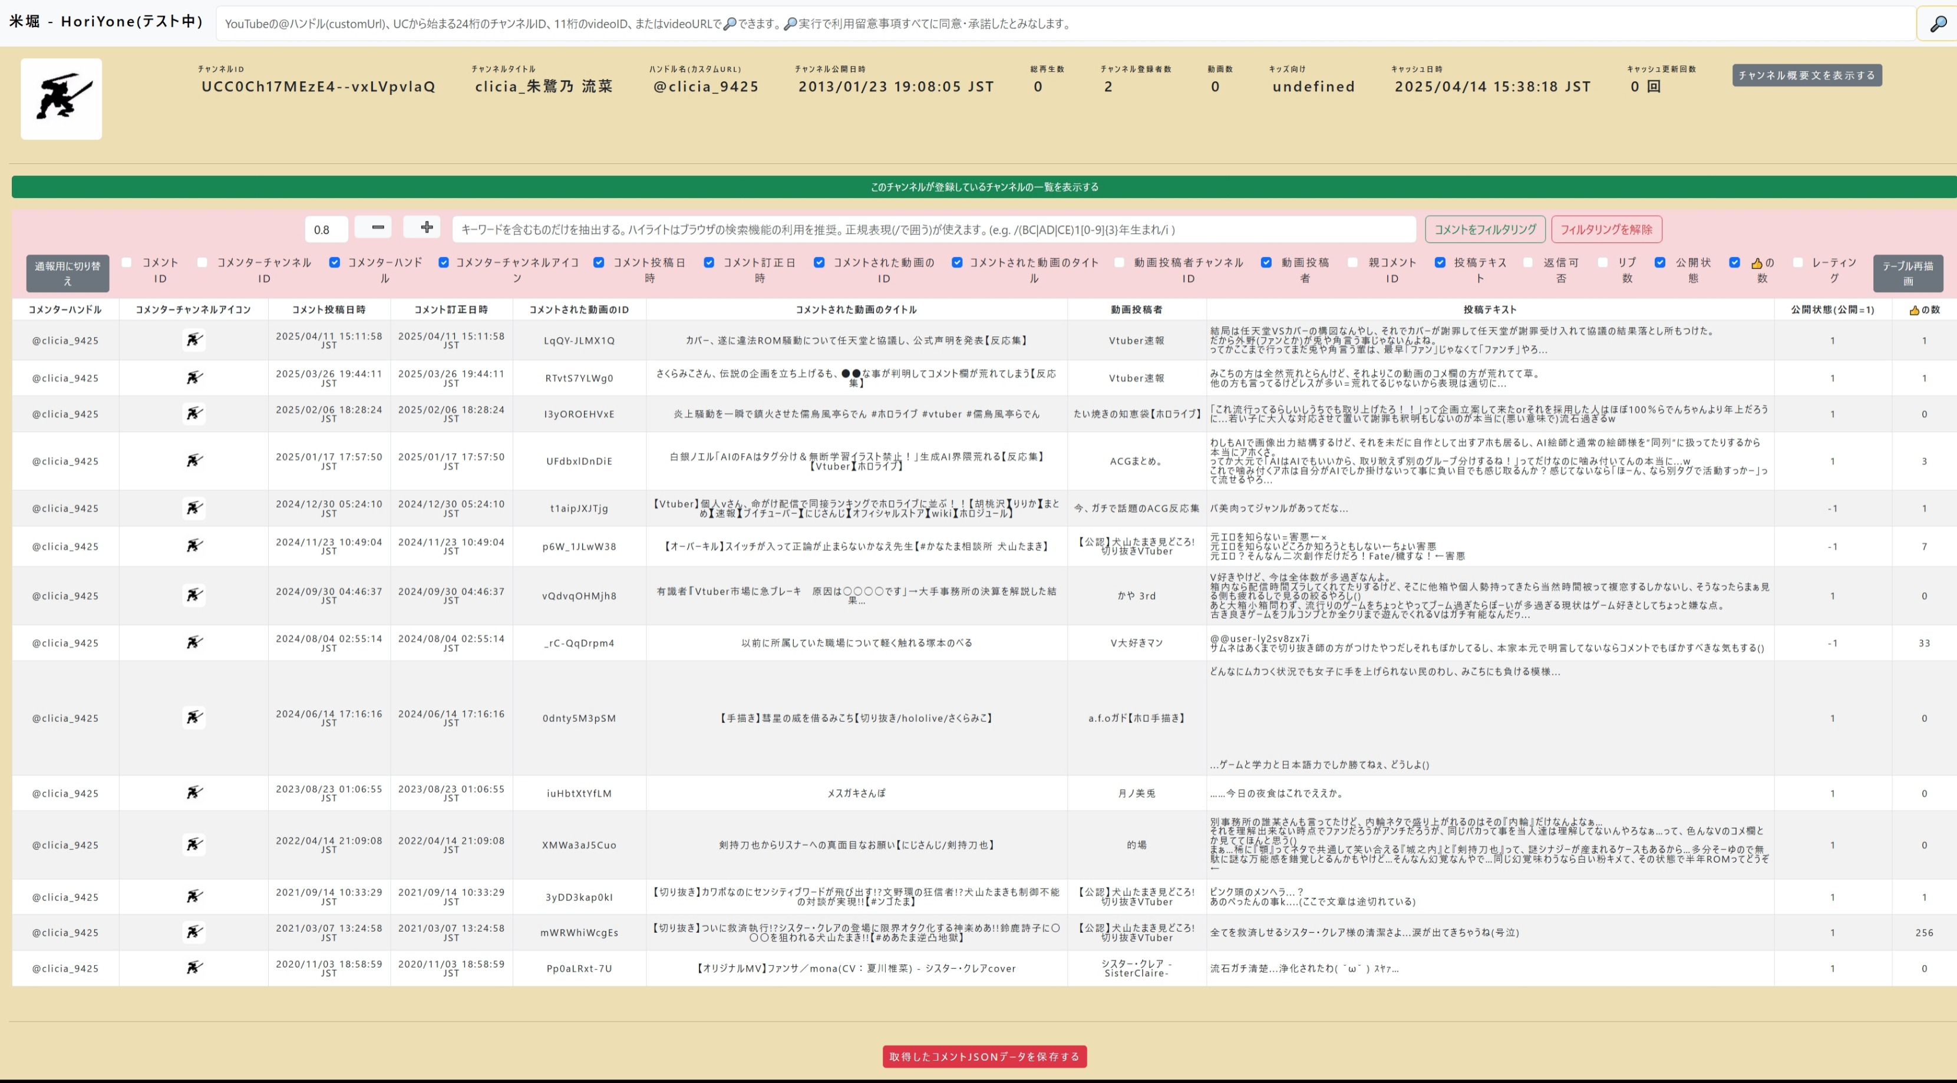Click the メスガキさんぽ video title cell
The width and height of the screenshot is (1957, 1083).
pyautogui.click(x=856, y=793)
